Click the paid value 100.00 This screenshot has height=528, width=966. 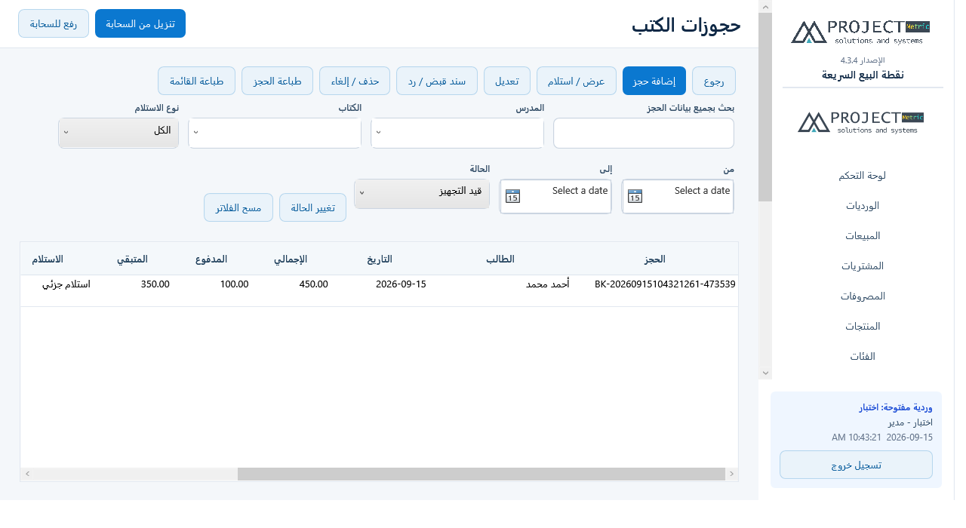coord(234,284)
